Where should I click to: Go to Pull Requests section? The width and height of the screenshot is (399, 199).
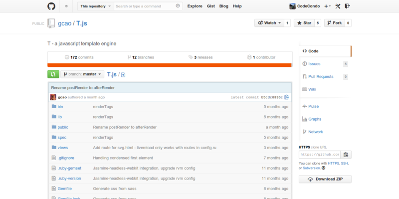click(321, 77)
